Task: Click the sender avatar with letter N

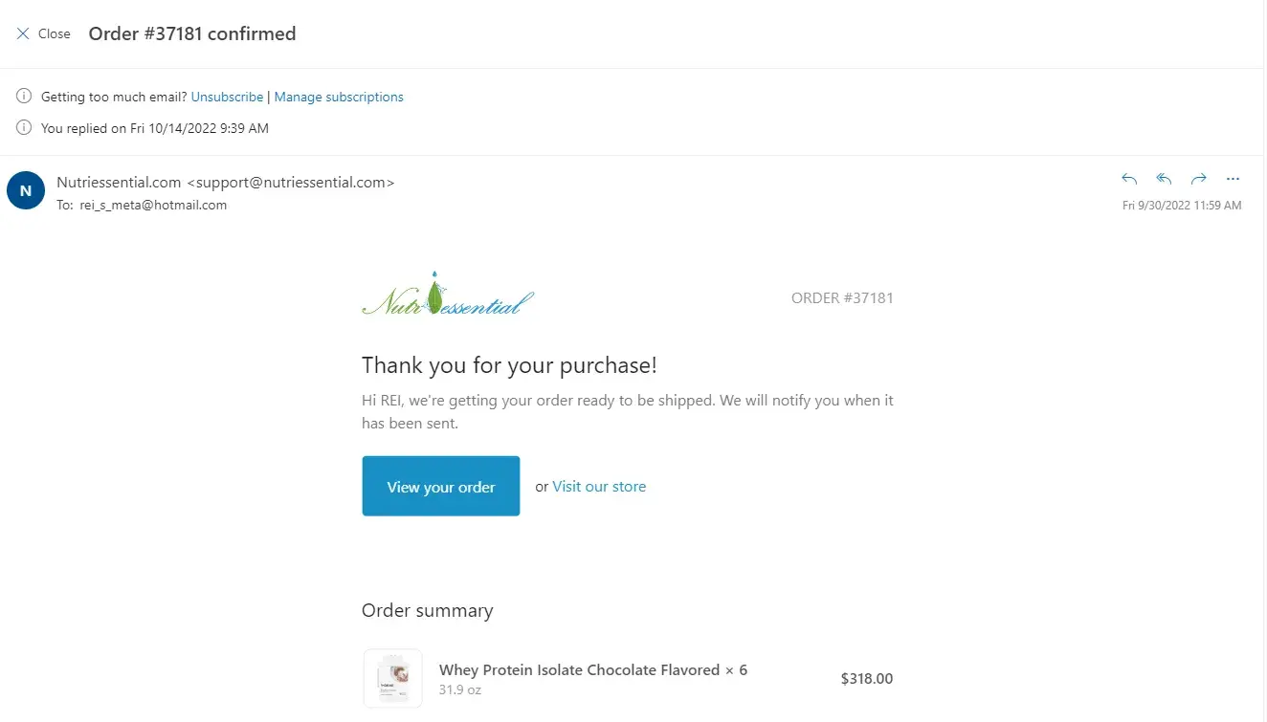Action: pyautogui.click(x=26, y=190)
